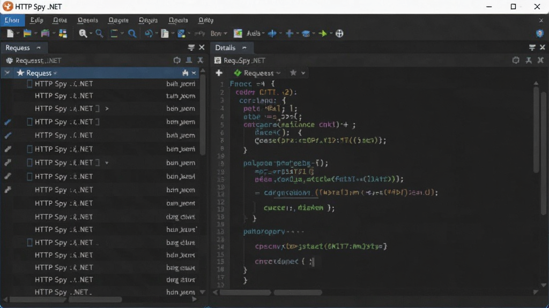This screenshot has width=549, height=308.
Task: Open the Requess panel options menu icon
Action: point(191,48)
